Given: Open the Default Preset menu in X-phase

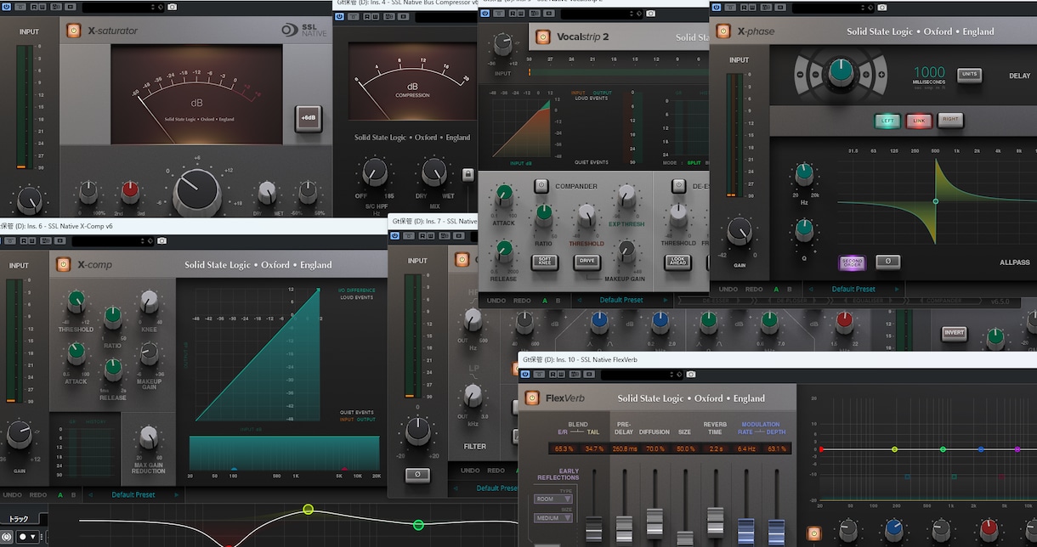Looking at the screenshot, I should pyautogui.click(x=853, y=289).
